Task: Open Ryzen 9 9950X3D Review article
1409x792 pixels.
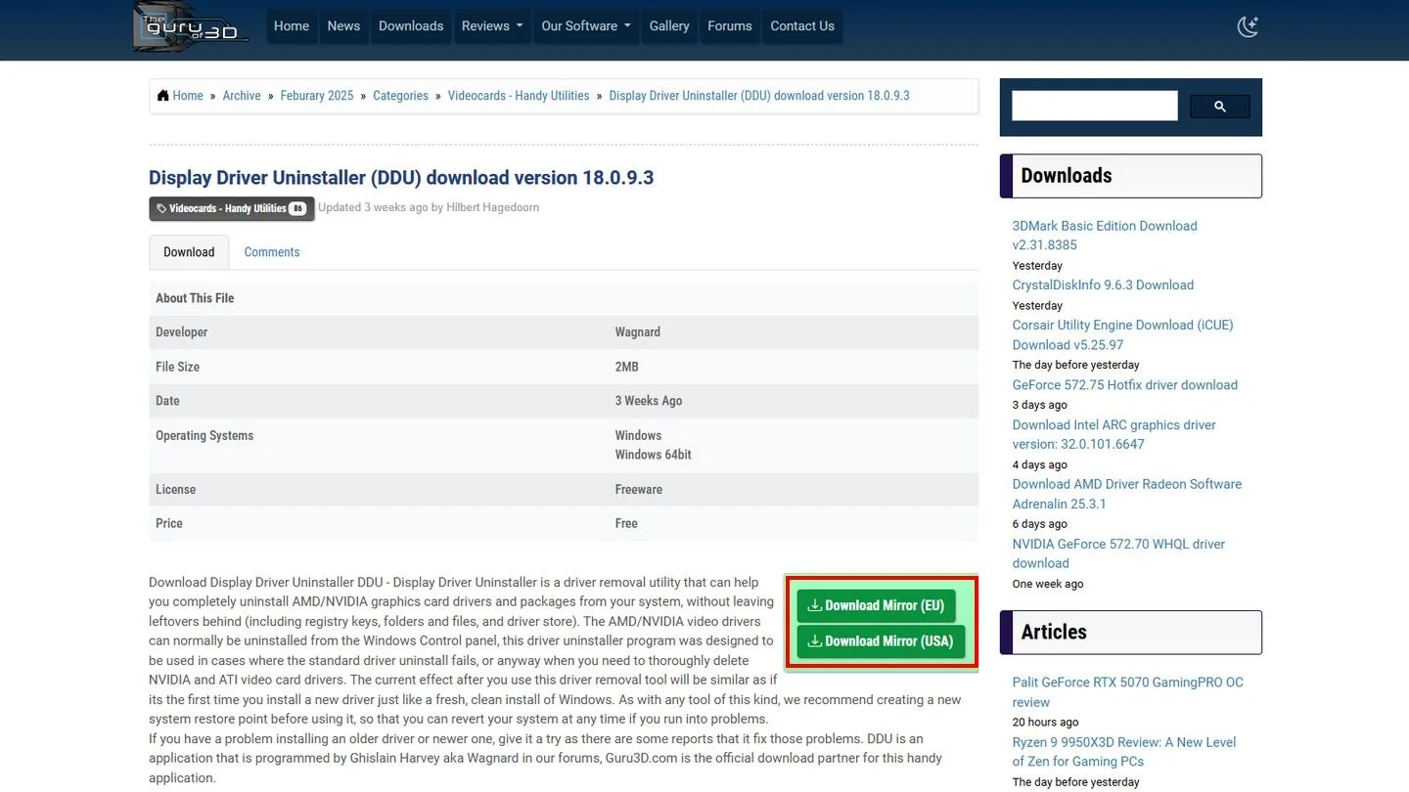Action: [1124, 752]
